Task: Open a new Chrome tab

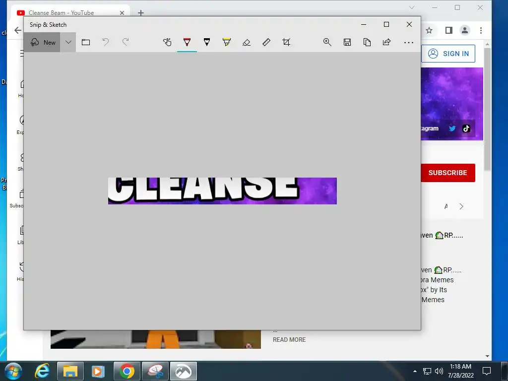Action: 140,13
